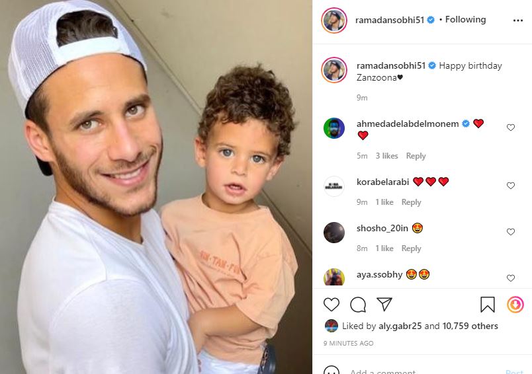532x374 pixels.
Task: Click the pink download circle icon
Action: pos(515,304)
